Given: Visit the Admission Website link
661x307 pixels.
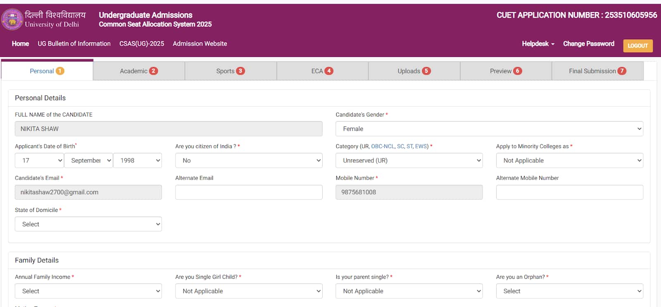Looking at the screenshot, I should pos(200,44).
